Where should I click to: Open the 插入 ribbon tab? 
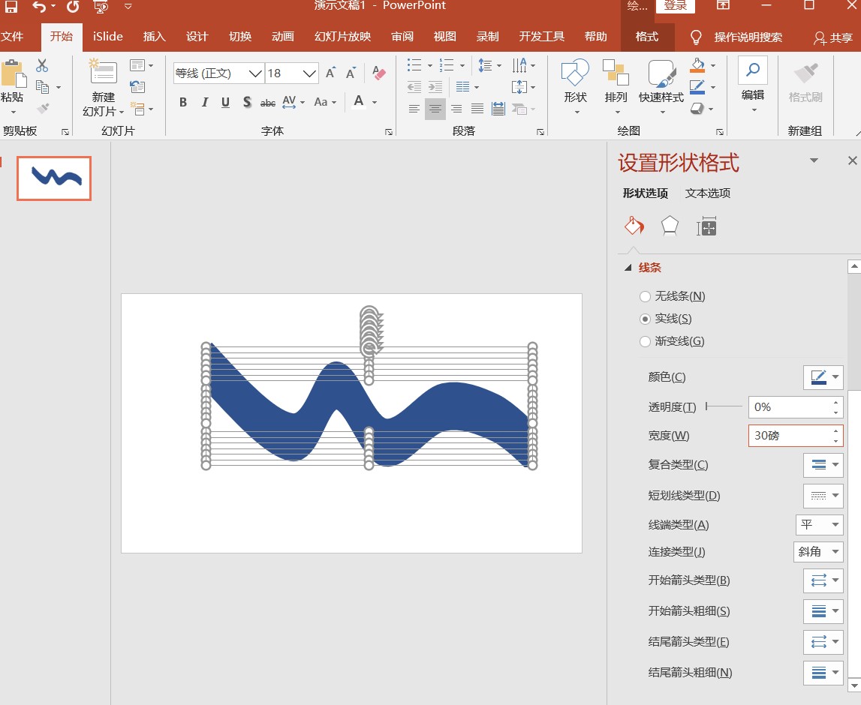click(x=154, y=37)
